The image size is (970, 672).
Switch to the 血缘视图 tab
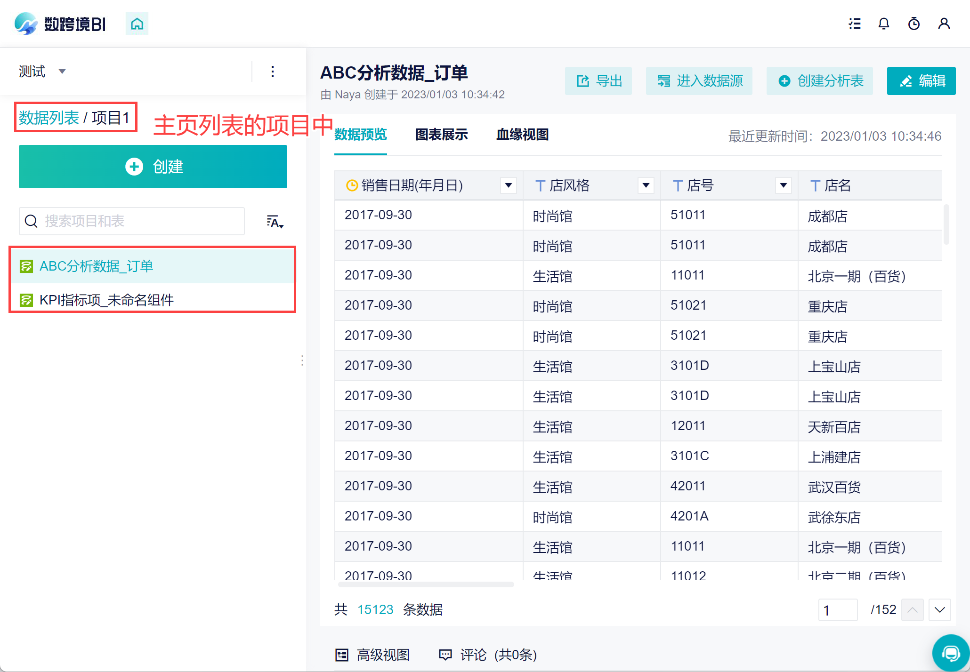coord(522,135)
